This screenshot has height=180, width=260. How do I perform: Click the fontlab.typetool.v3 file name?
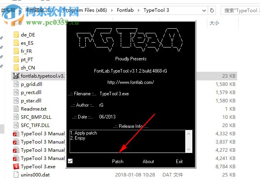(43, 76)
